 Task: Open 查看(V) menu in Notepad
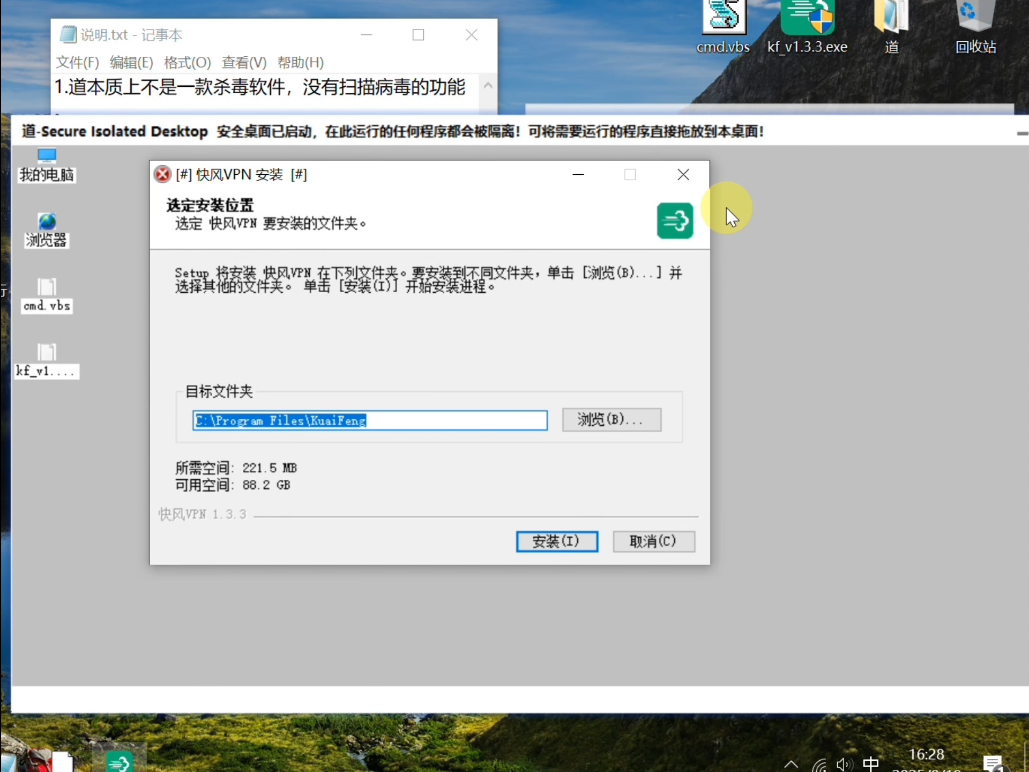pyautogui.click(x=244, y=63)
